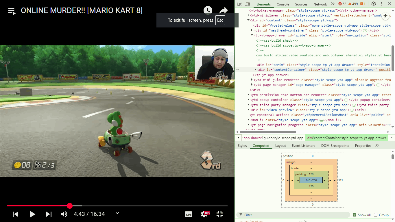Click the video title ONLINE MURDER!! [MARIO KART 8]
395x222 pixels.
[82, 10]
